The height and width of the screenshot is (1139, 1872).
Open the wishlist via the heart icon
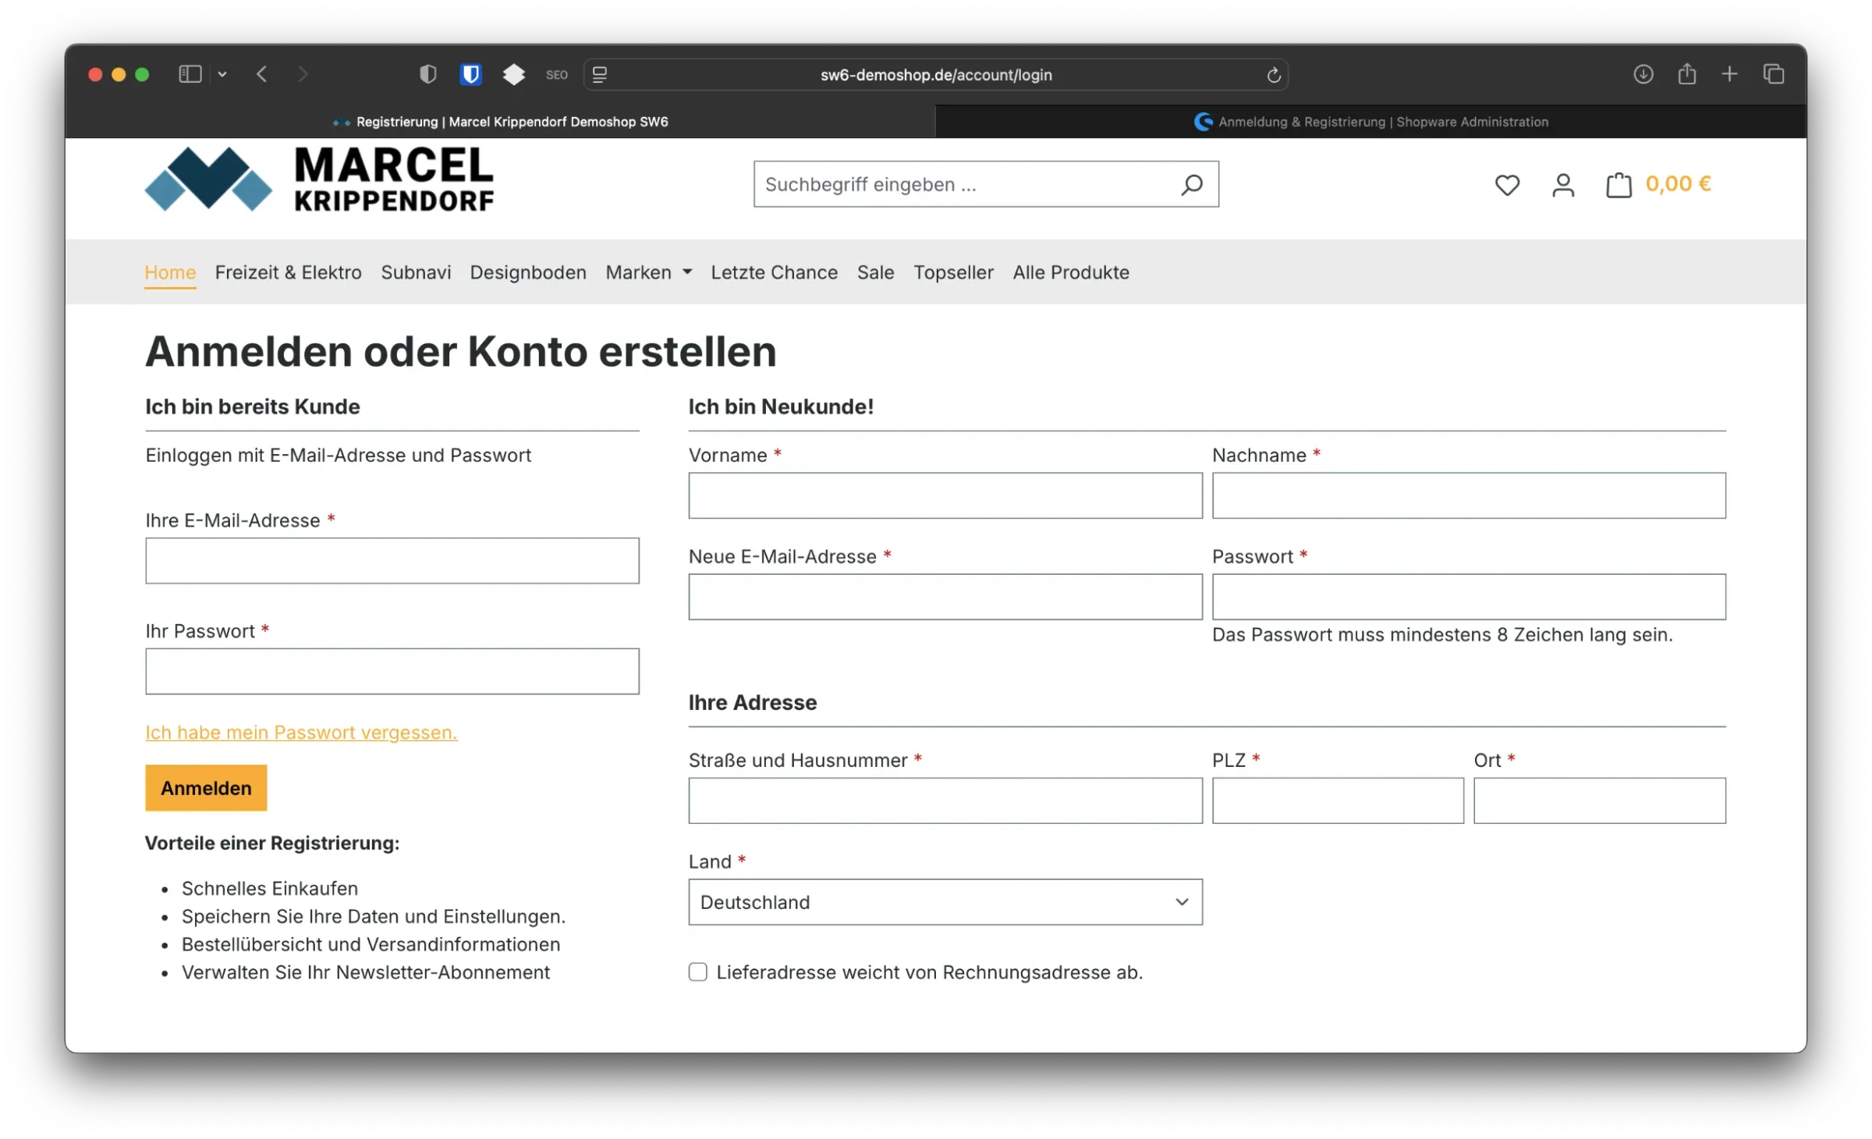(x=1507, y=185)
